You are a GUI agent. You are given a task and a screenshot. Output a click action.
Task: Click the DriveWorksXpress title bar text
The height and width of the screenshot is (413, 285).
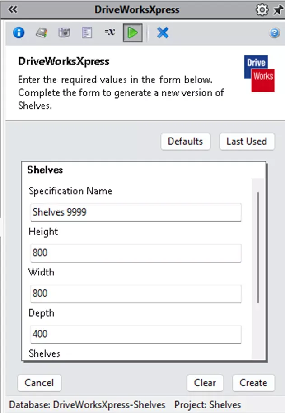coord(137,10)
